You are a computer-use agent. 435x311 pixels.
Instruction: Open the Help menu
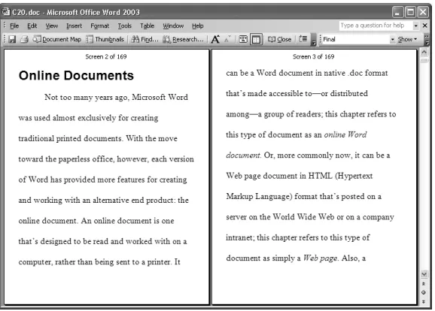197,26
